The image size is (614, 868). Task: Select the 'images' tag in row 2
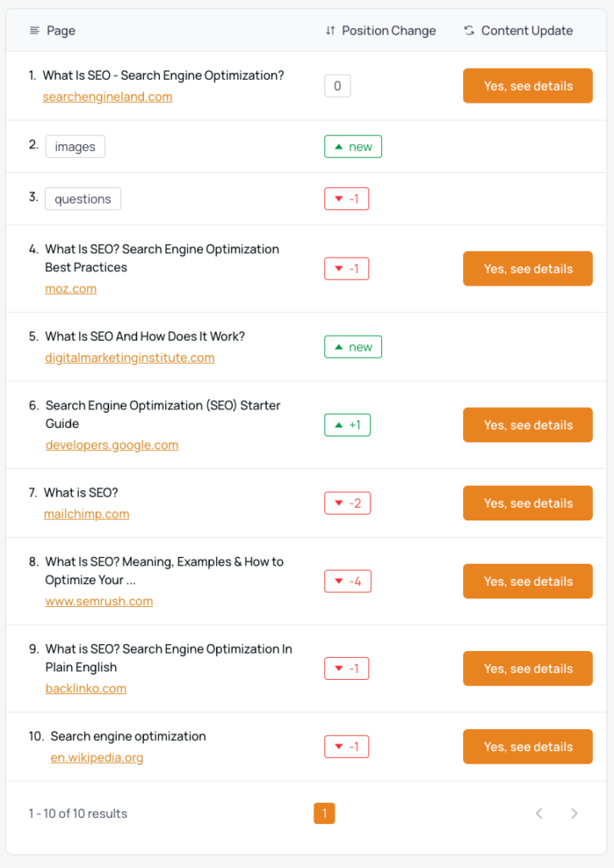[x=75, y=146]
